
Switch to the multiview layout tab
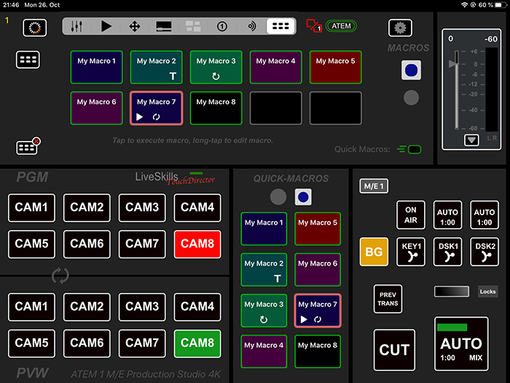(x=193, y=26)
